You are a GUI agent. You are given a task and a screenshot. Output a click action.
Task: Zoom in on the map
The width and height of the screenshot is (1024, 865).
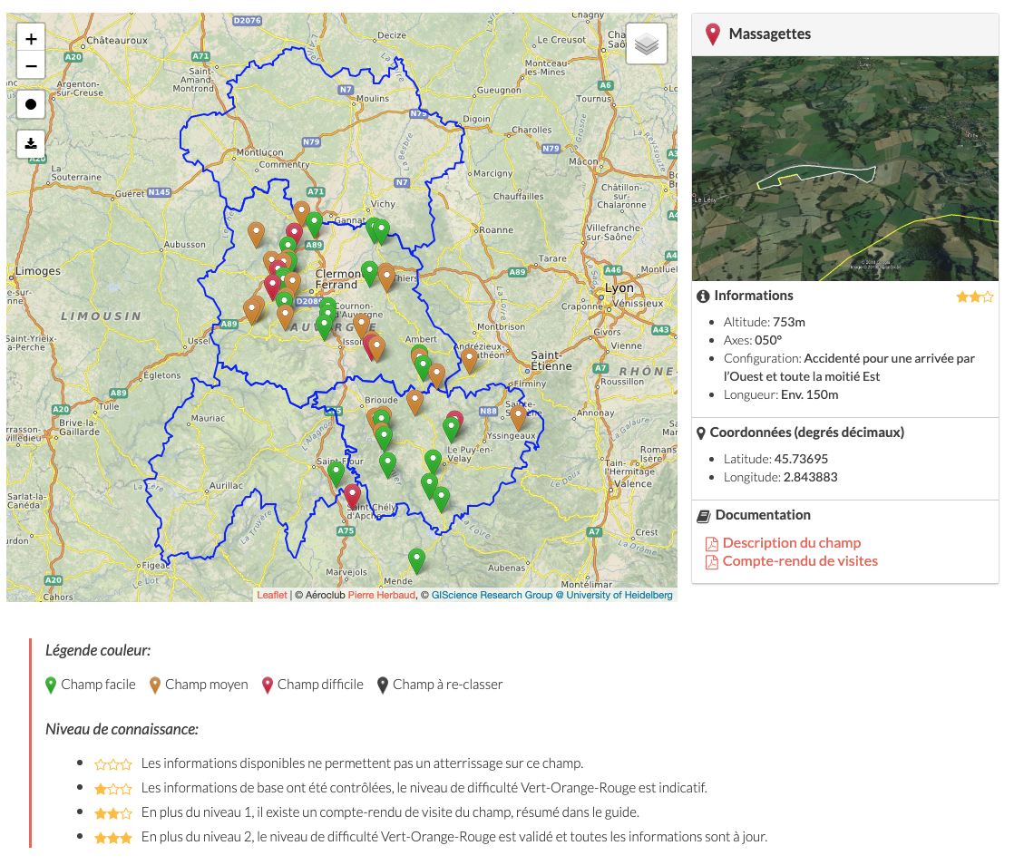click(x=31, y=39)
